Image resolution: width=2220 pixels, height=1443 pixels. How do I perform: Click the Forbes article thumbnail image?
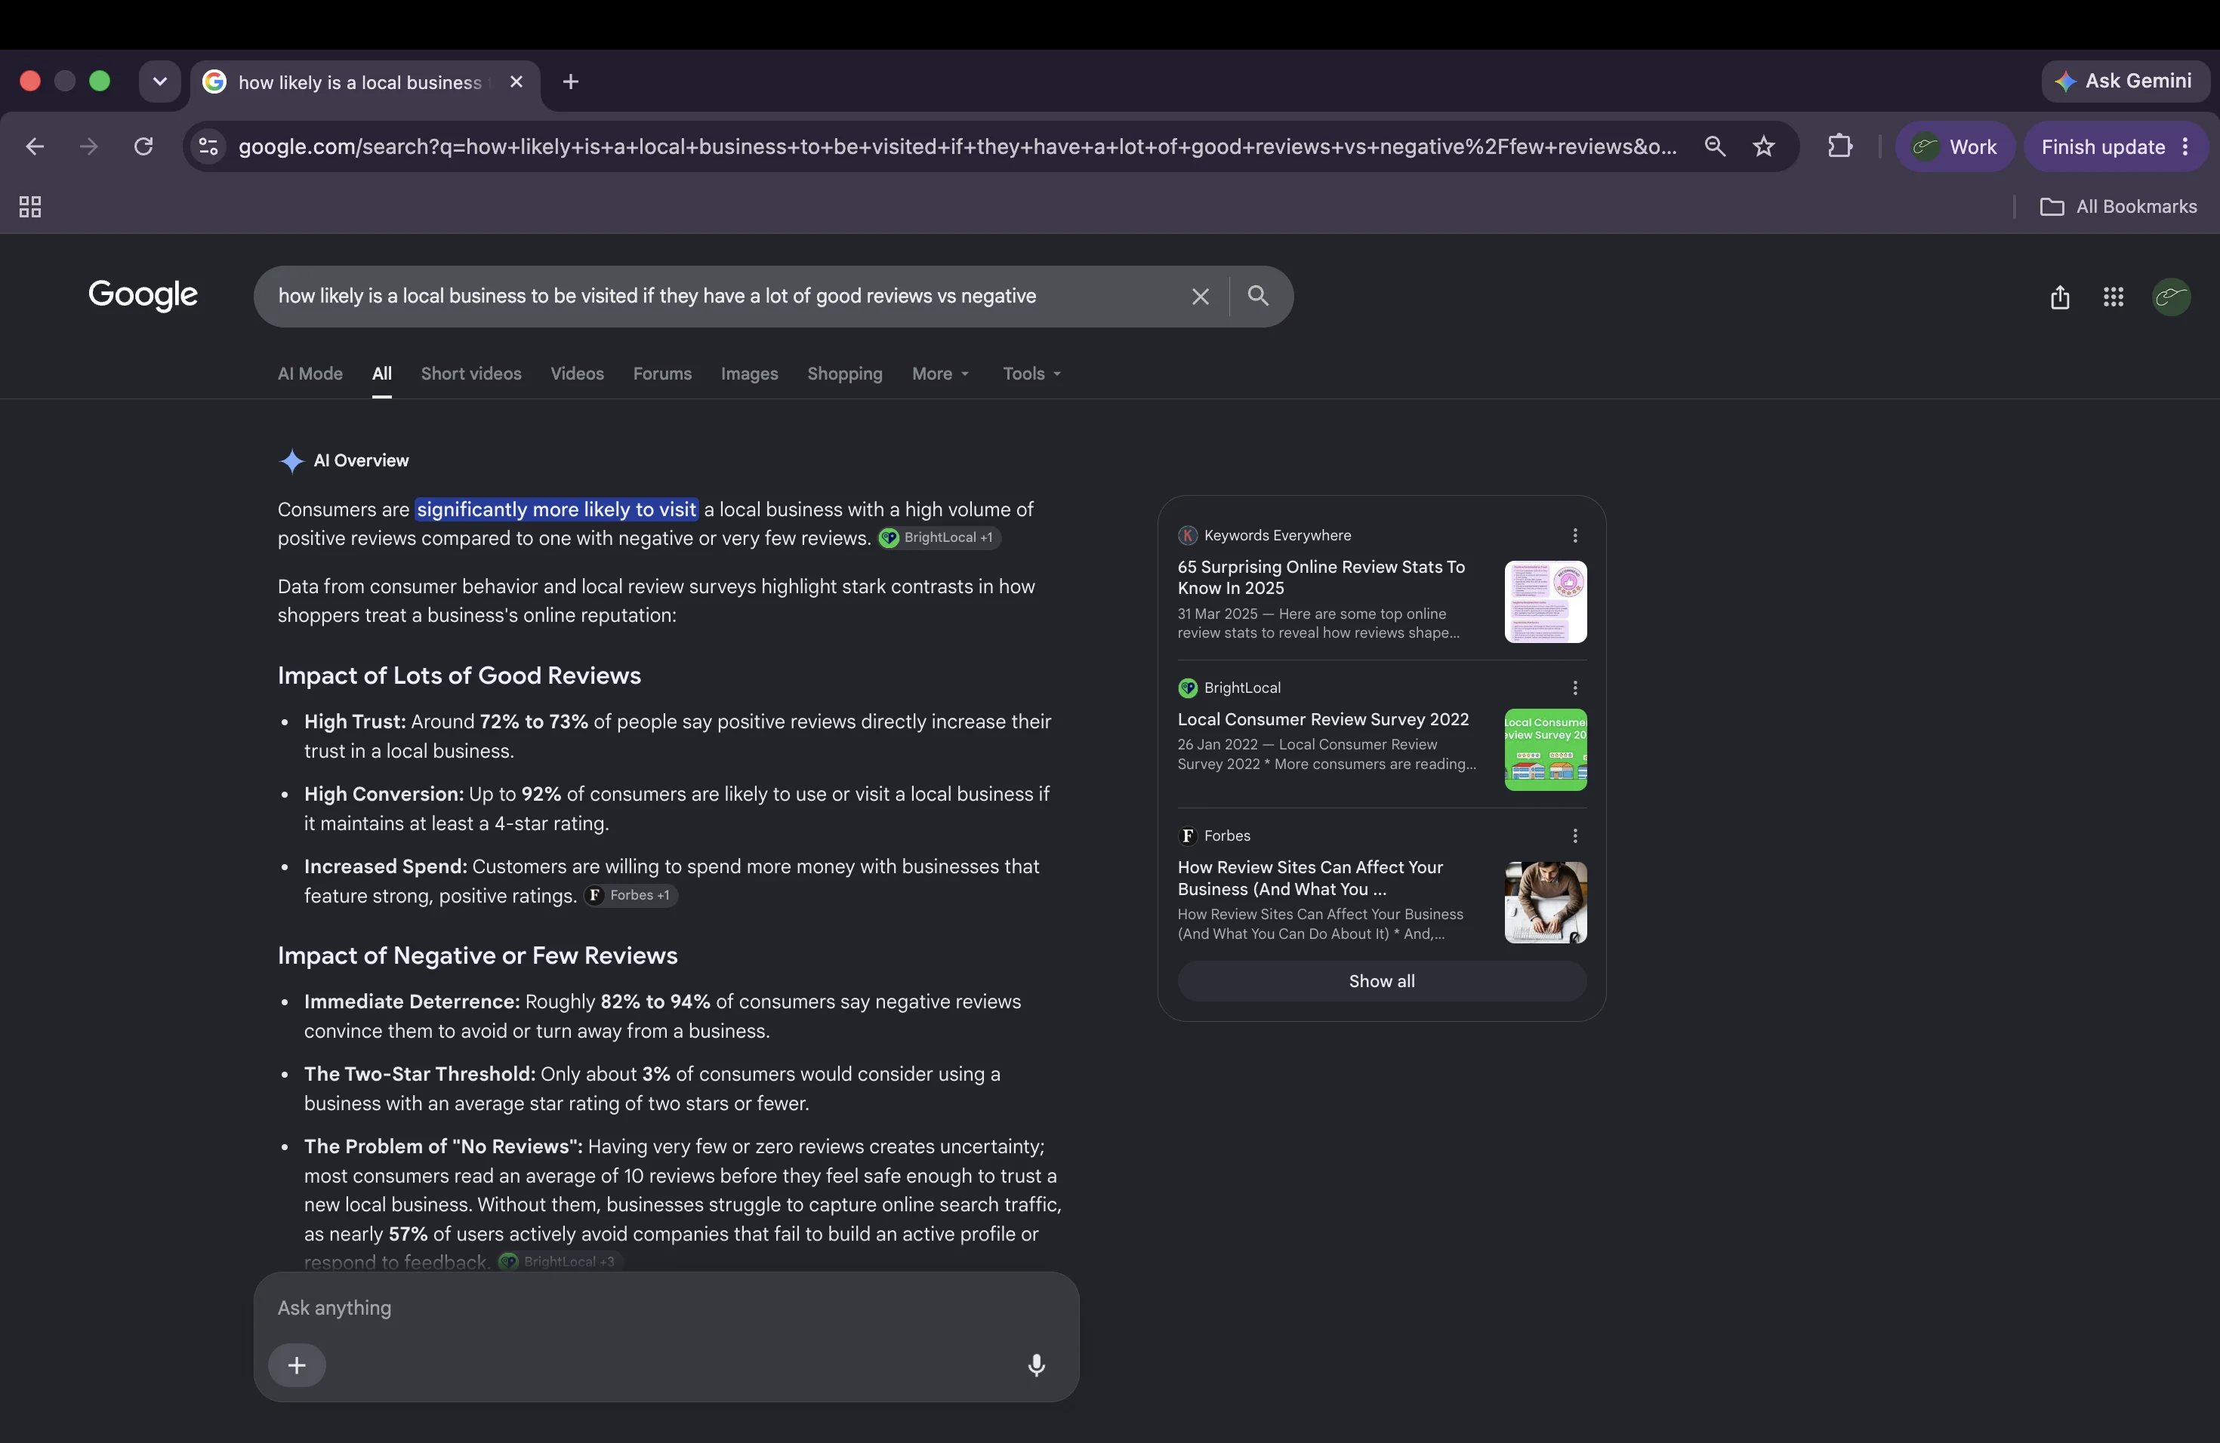click(x=1546, y=903)
